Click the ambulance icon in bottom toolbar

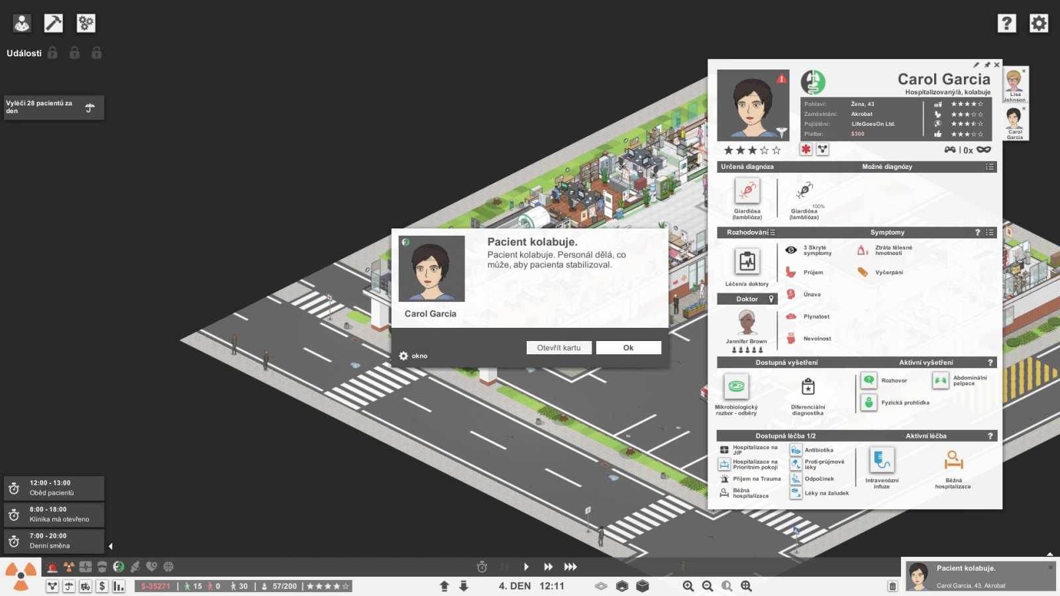point(85,586)
